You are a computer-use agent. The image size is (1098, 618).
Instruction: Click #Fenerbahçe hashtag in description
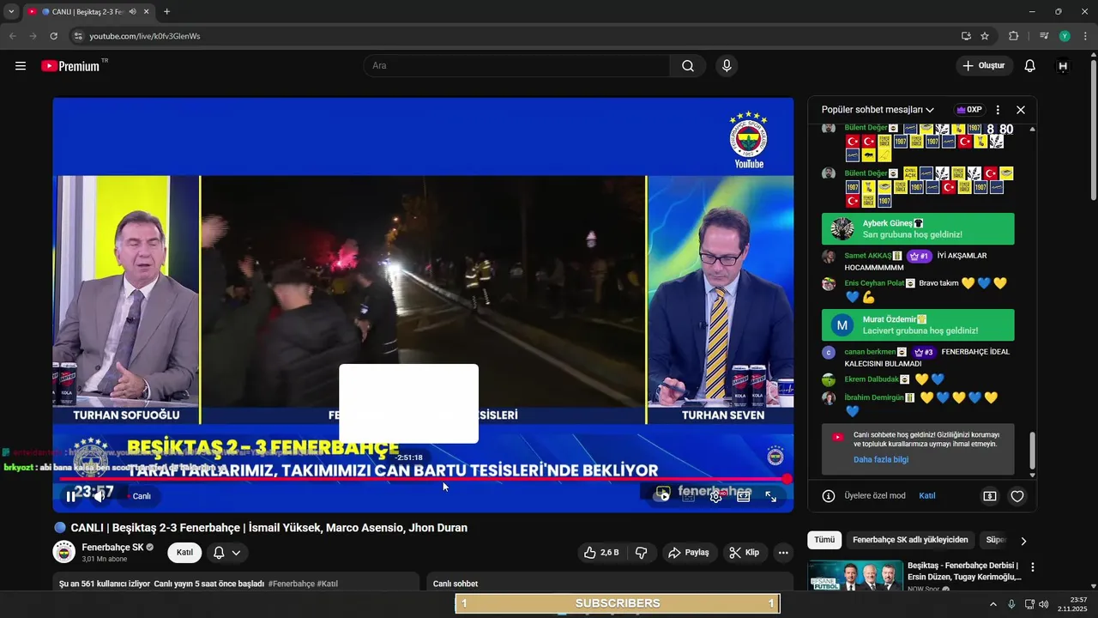click(291, 584)
